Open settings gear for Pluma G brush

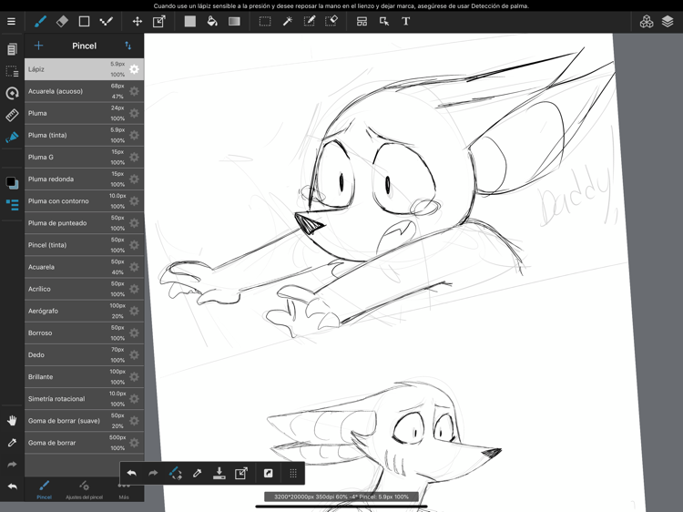pyautogui.click(x=135, y=158)
